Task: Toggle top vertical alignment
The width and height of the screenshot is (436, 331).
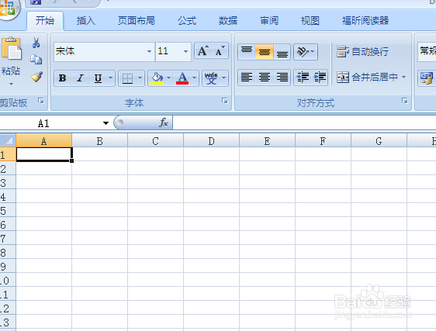Action: click(247, 52)
